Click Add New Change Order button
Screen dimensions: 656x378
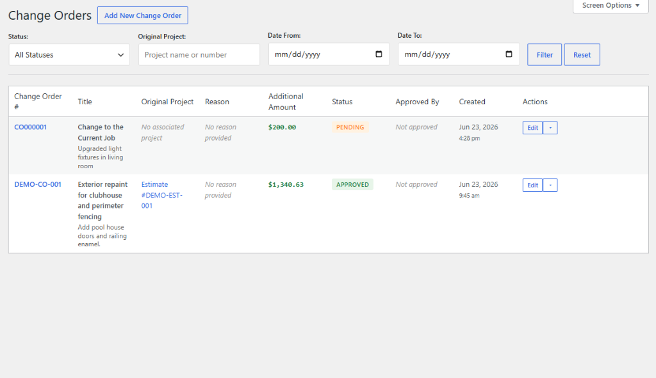pos(143,15)
